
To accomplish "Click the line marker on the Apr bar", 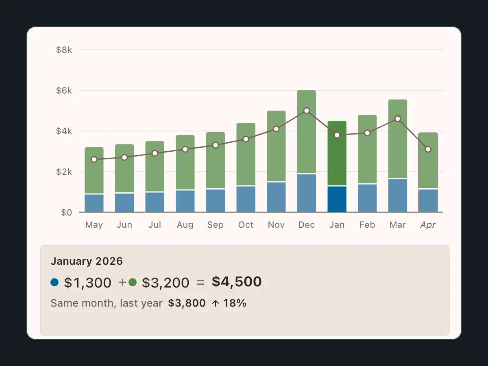I will click(428, 149).
